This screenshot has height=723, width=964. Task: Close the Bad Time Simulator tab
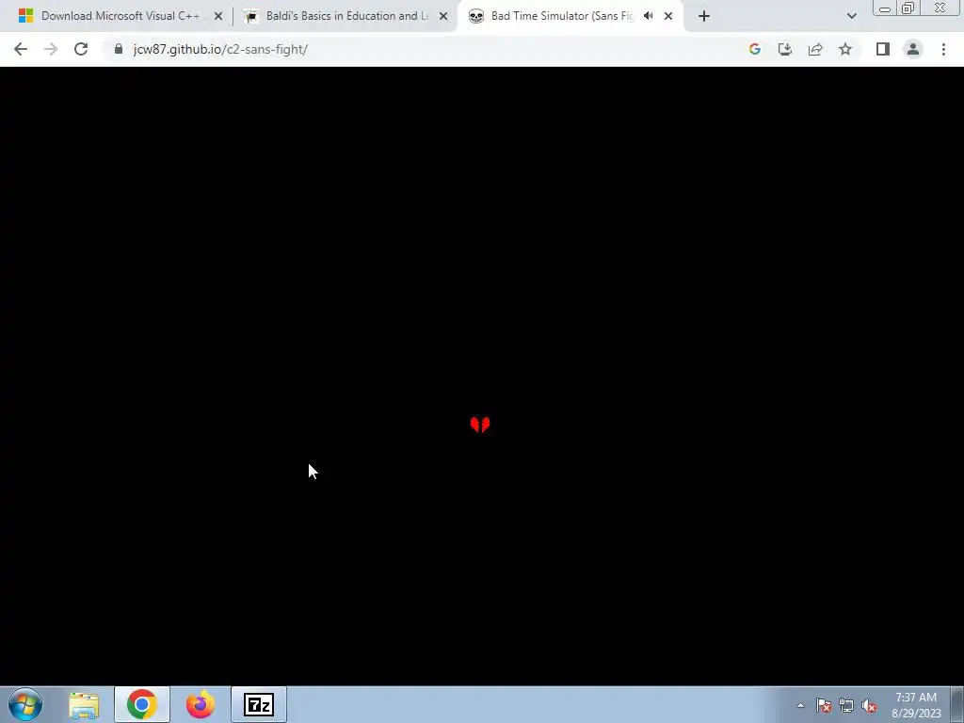[668, 16]
